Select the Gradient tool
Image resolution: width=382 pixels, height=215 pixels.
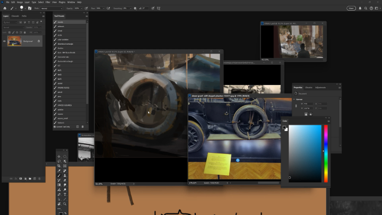(59, 185)
